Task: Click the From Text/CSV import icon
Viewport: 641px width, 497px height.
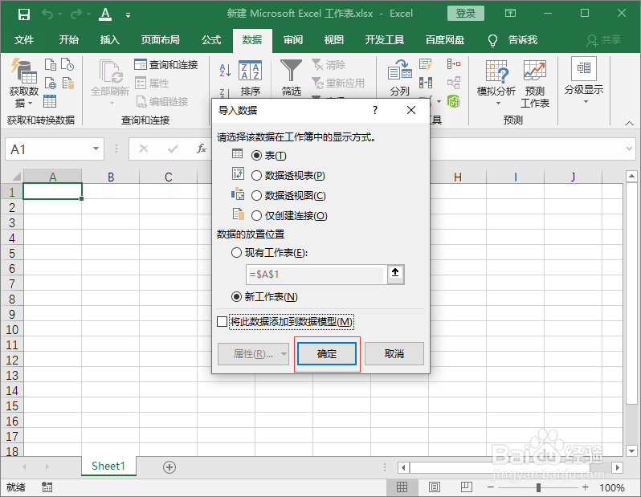Action: (51, 64)
